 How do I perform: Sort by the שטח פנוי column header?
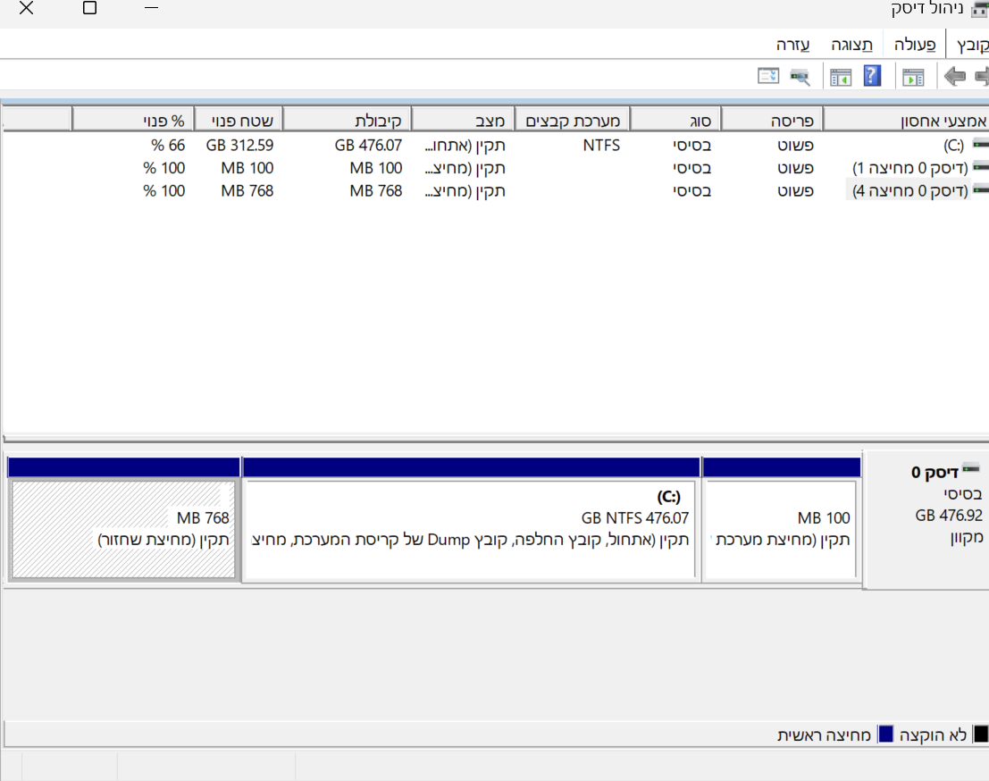[x=239, y=120]
